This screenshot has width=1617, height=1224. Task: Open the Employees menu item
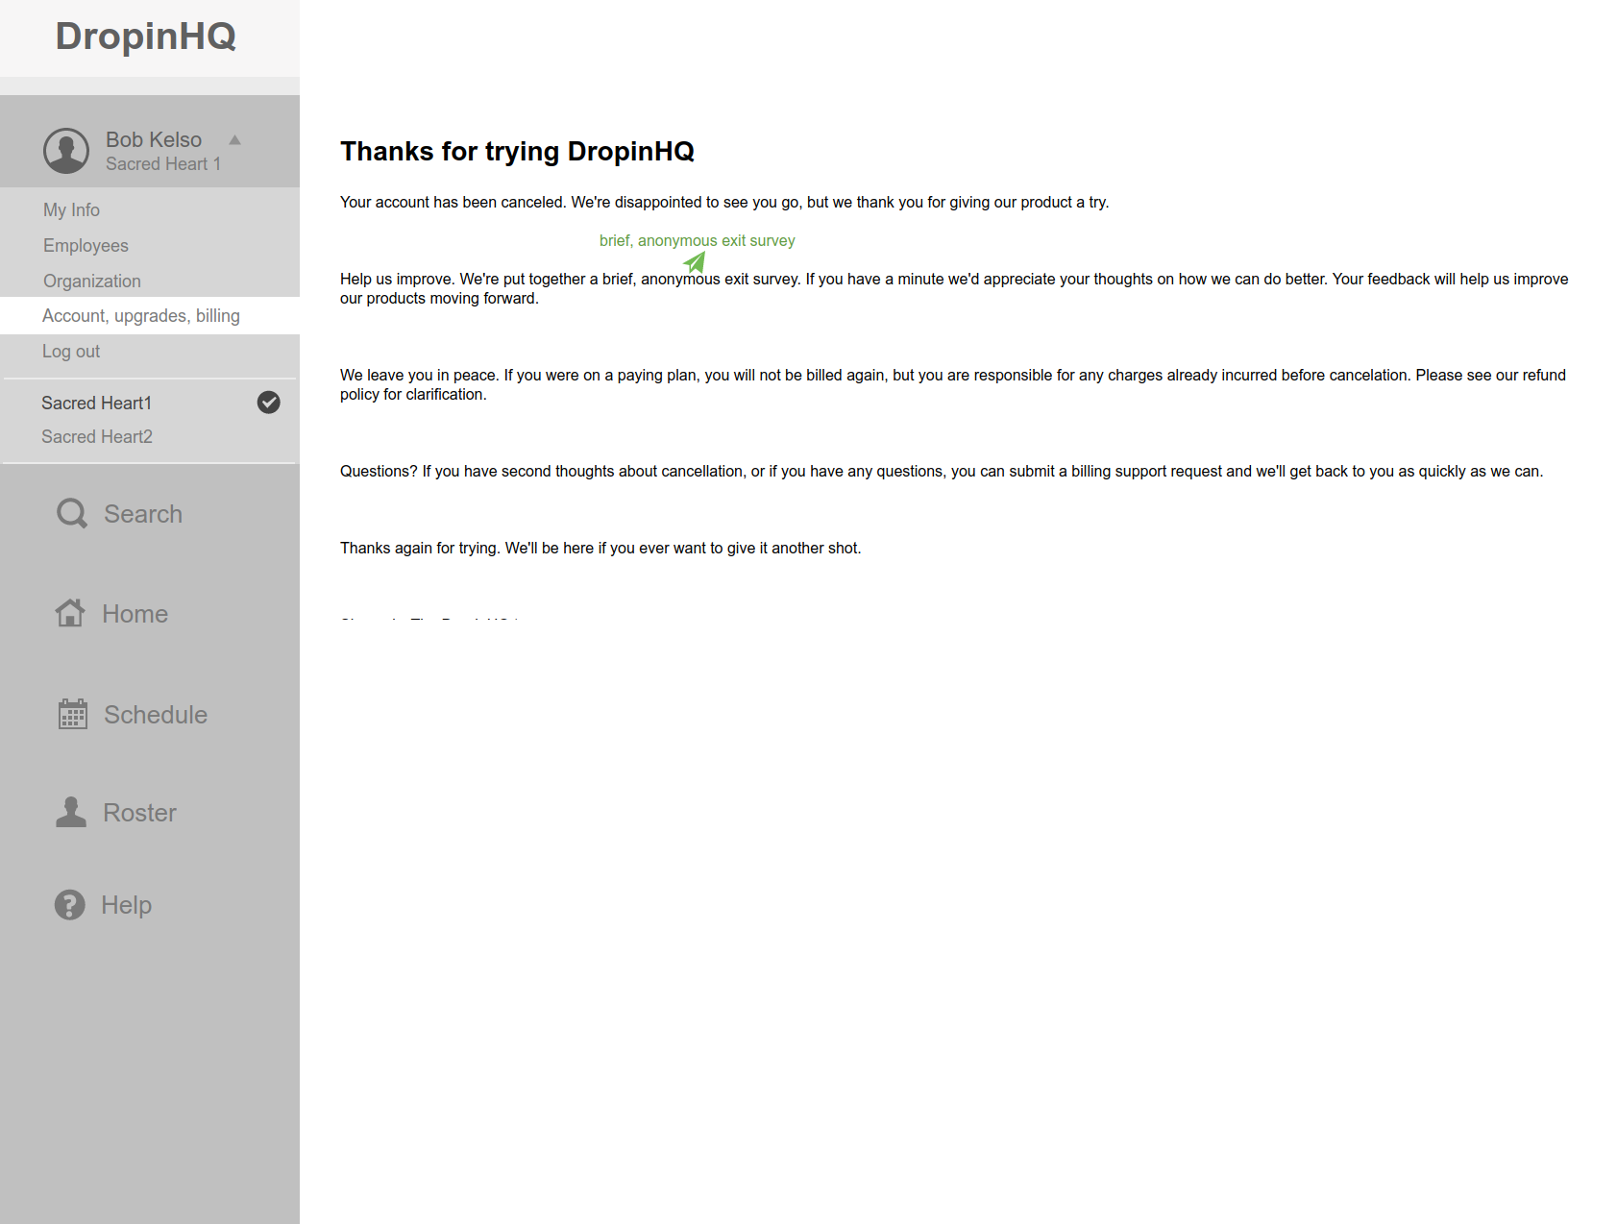tap(86, 245)
